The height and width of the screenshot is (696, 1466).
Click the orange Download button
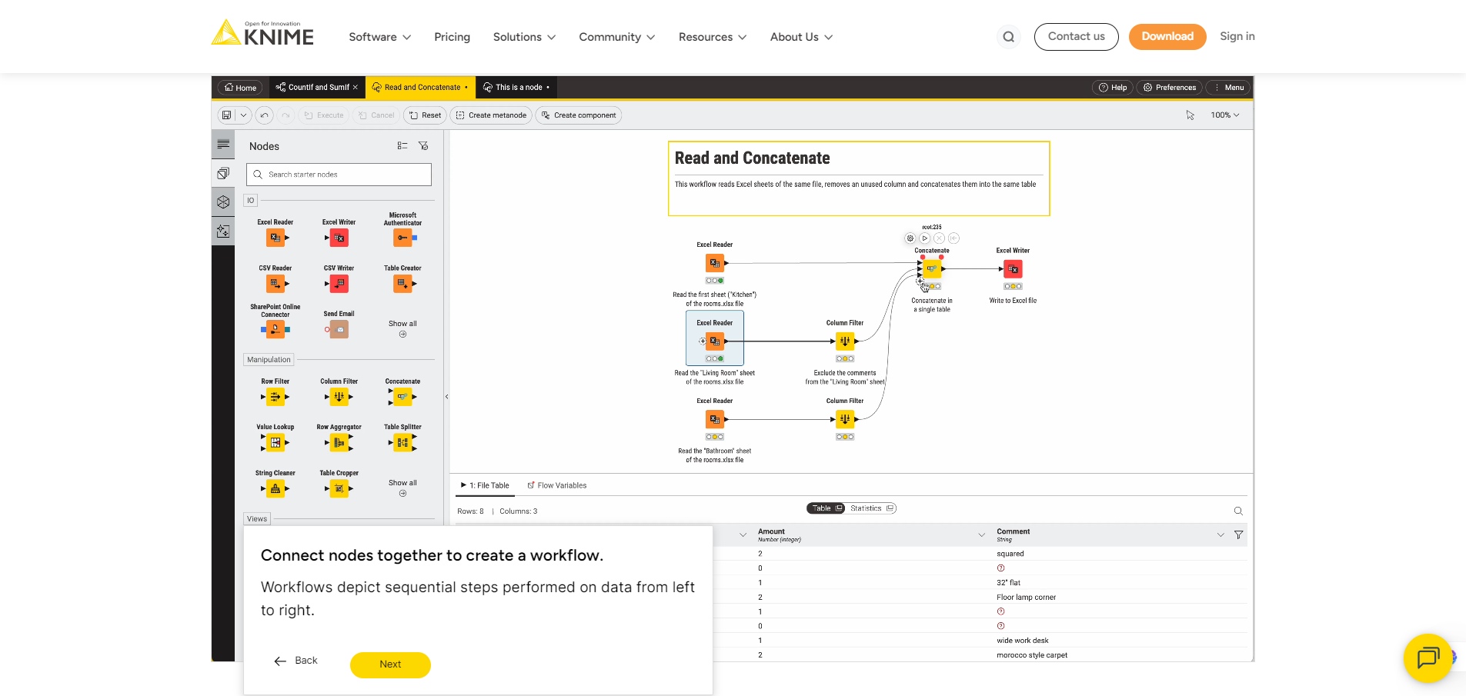click(x=1167, y=37)
